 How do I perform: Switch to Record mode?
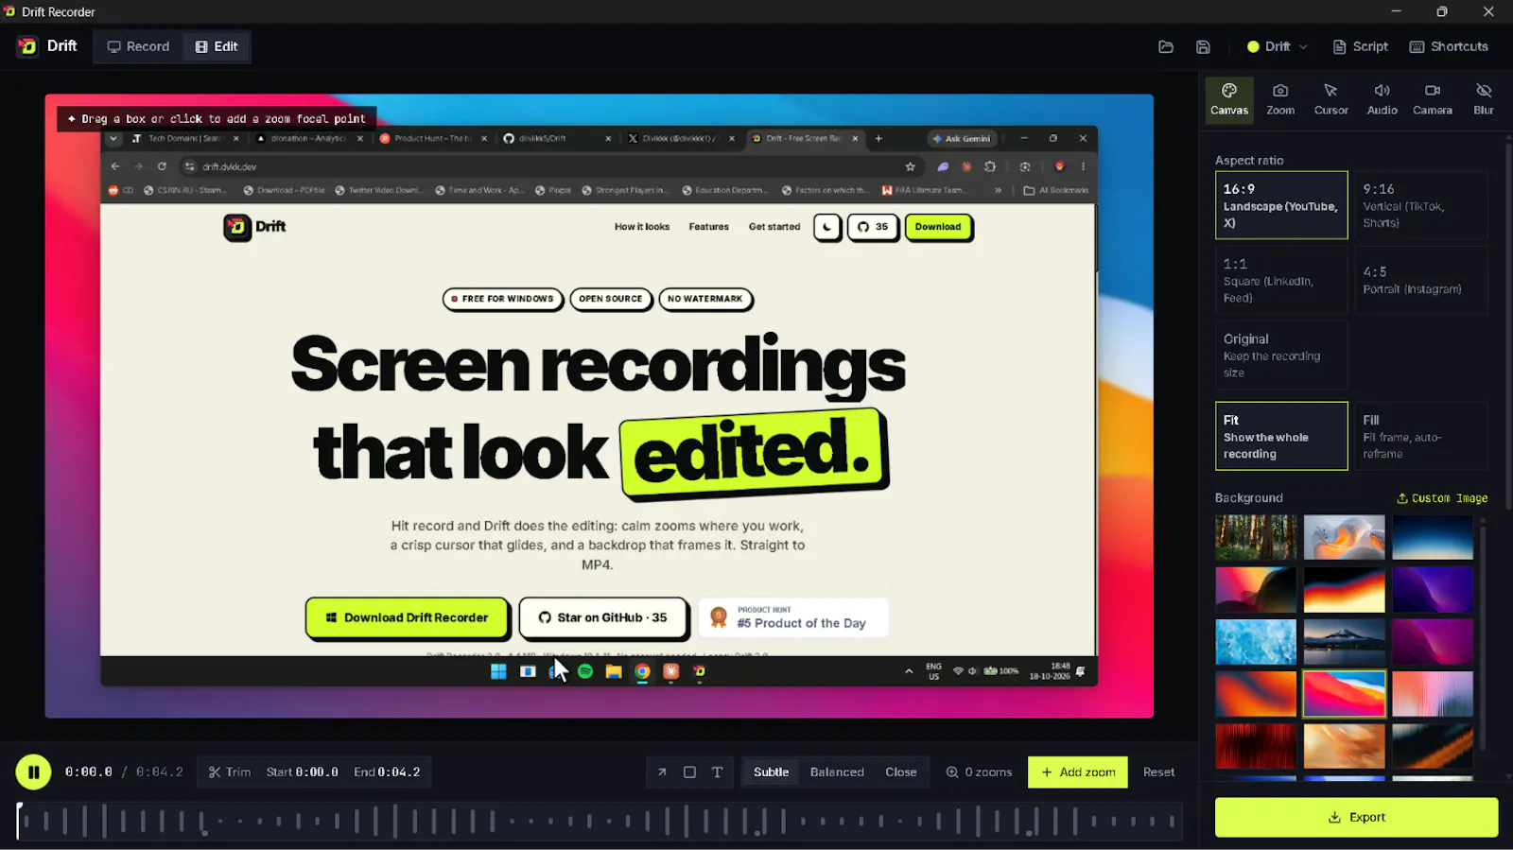coord(138,46)
